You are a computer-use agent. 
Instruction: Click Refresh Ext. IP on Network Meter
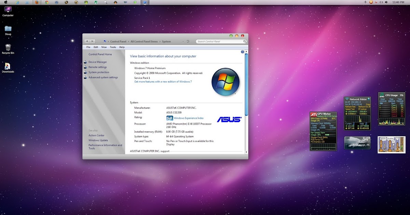pyautogui.click(x=364, y=107)
